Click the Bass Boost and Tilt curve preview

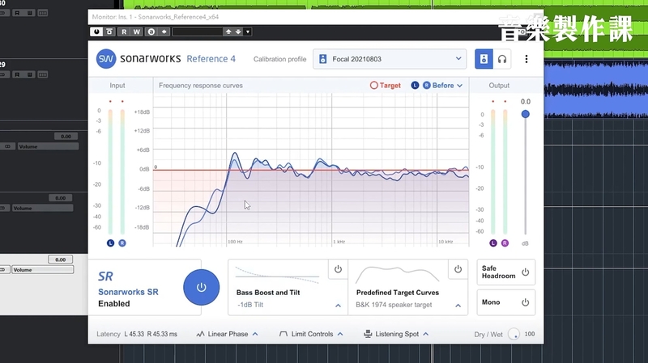277,275
